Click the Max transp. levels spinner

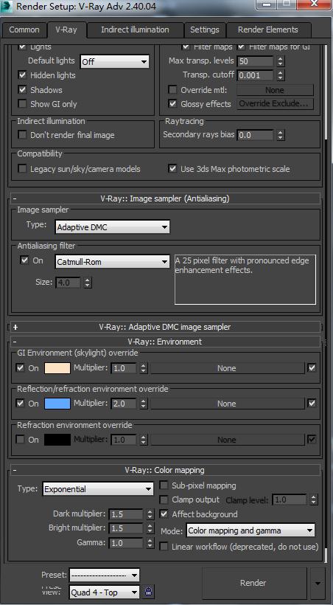281,61
